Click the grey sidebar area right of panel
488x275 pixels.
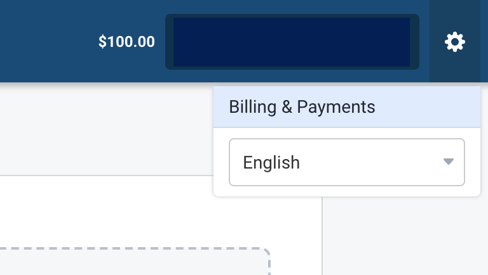[x=405, y=236]
